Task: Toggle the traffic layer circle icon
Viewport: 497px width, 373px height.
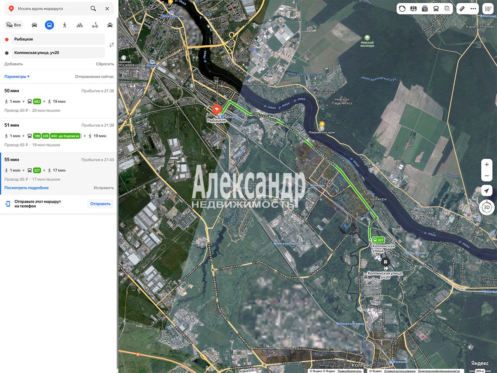Action: pos(402,9)
